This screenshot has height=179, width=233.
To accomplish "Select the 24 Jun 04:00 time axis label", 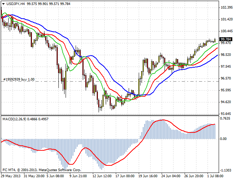I will (171, 176).
